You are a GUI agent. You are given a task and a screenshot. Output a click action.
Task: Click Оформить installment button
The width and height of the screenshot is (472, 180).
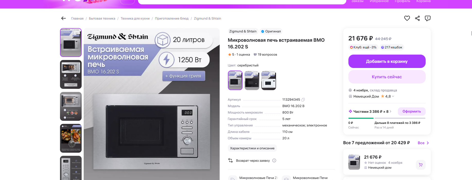pyautogui.click(x=411, y=112)
